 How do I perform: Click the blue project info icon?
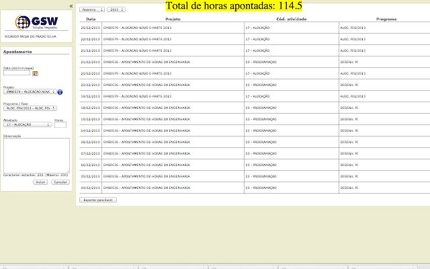coord(60,92)
